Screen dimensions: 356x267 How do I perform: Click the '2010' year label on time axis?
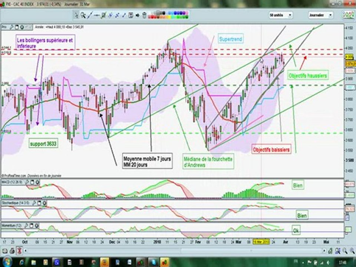pyautogui.click(x=157, y=242)
